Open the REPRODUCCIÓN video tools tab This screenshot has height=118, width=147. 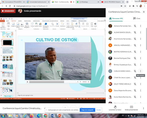(x=82, y=21)
